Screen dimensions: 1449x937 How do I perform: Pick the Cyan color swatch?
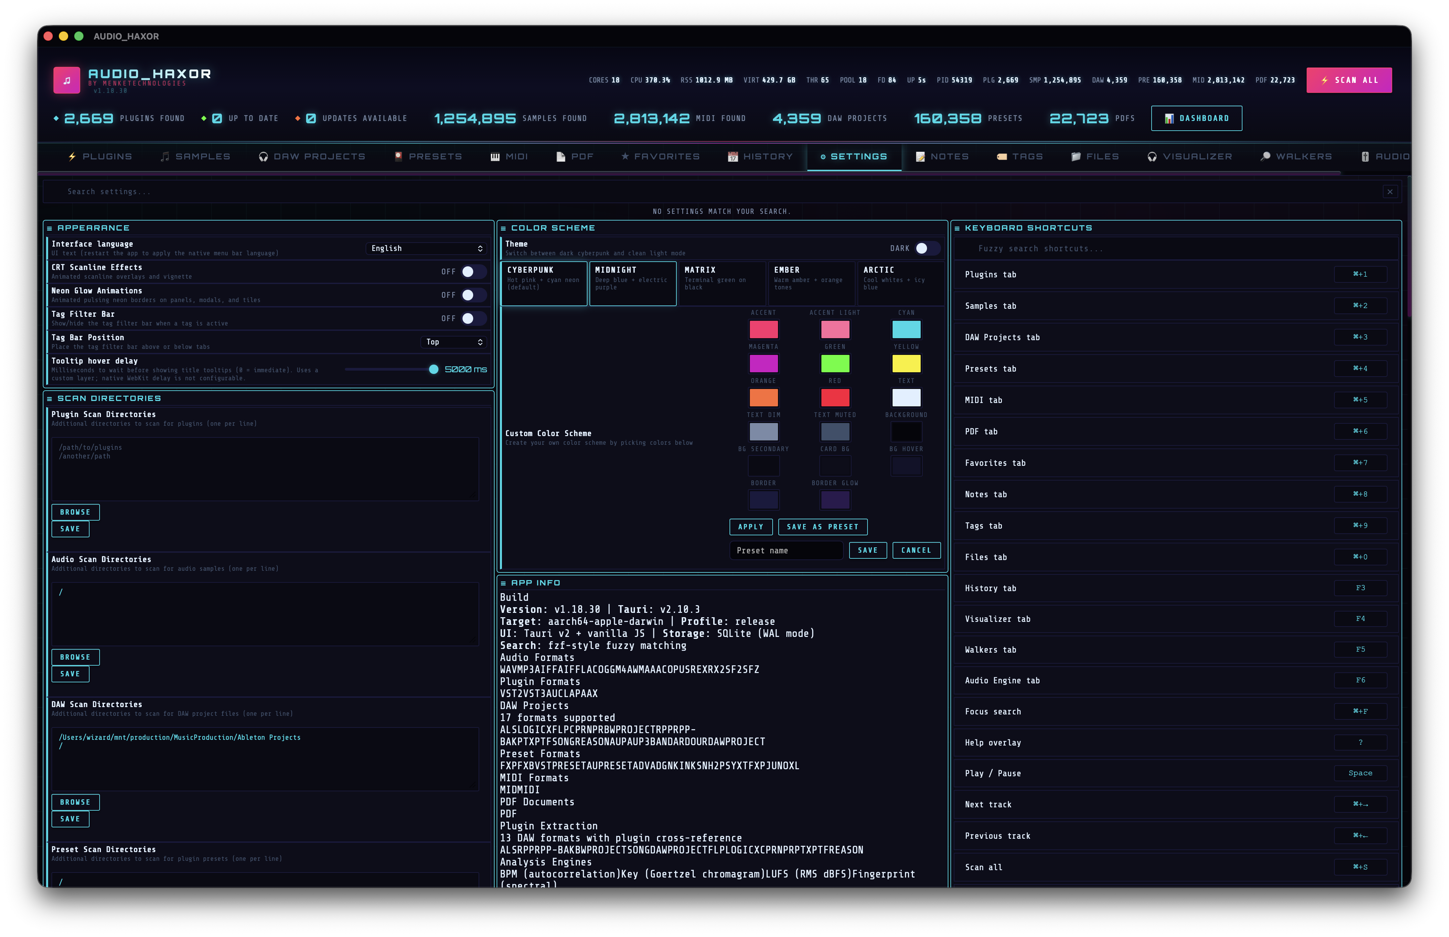pyautogui.click(x=906, y=330)
